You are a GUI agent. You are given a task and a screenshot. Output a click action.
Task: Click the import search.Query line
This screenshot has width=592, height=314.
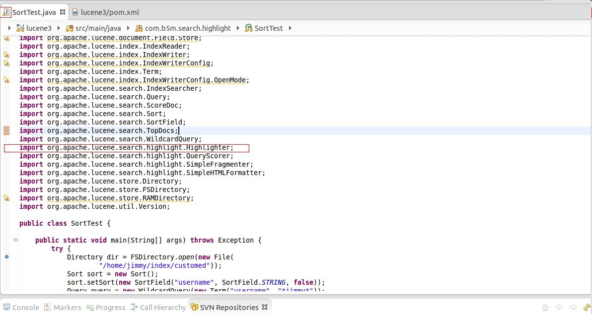(95, 97)
